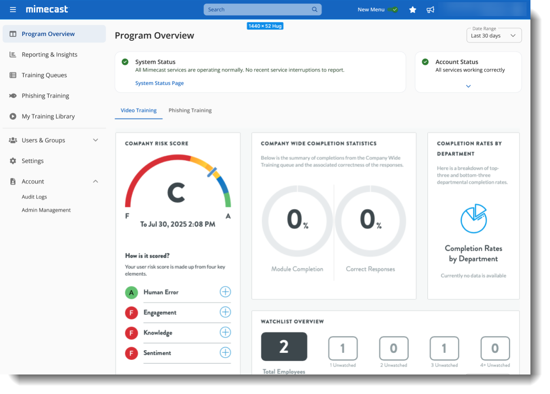The height and width of the screenshot is (394, 550).
Task: Collapse the Account sidebar section
Action: [96, 181]
